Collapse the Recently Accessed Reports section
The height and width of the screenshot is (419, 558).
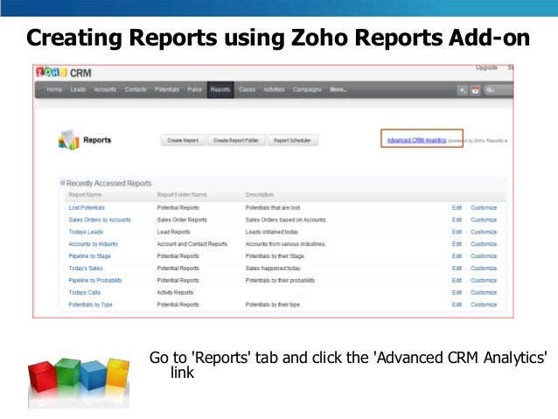[63, 183]
